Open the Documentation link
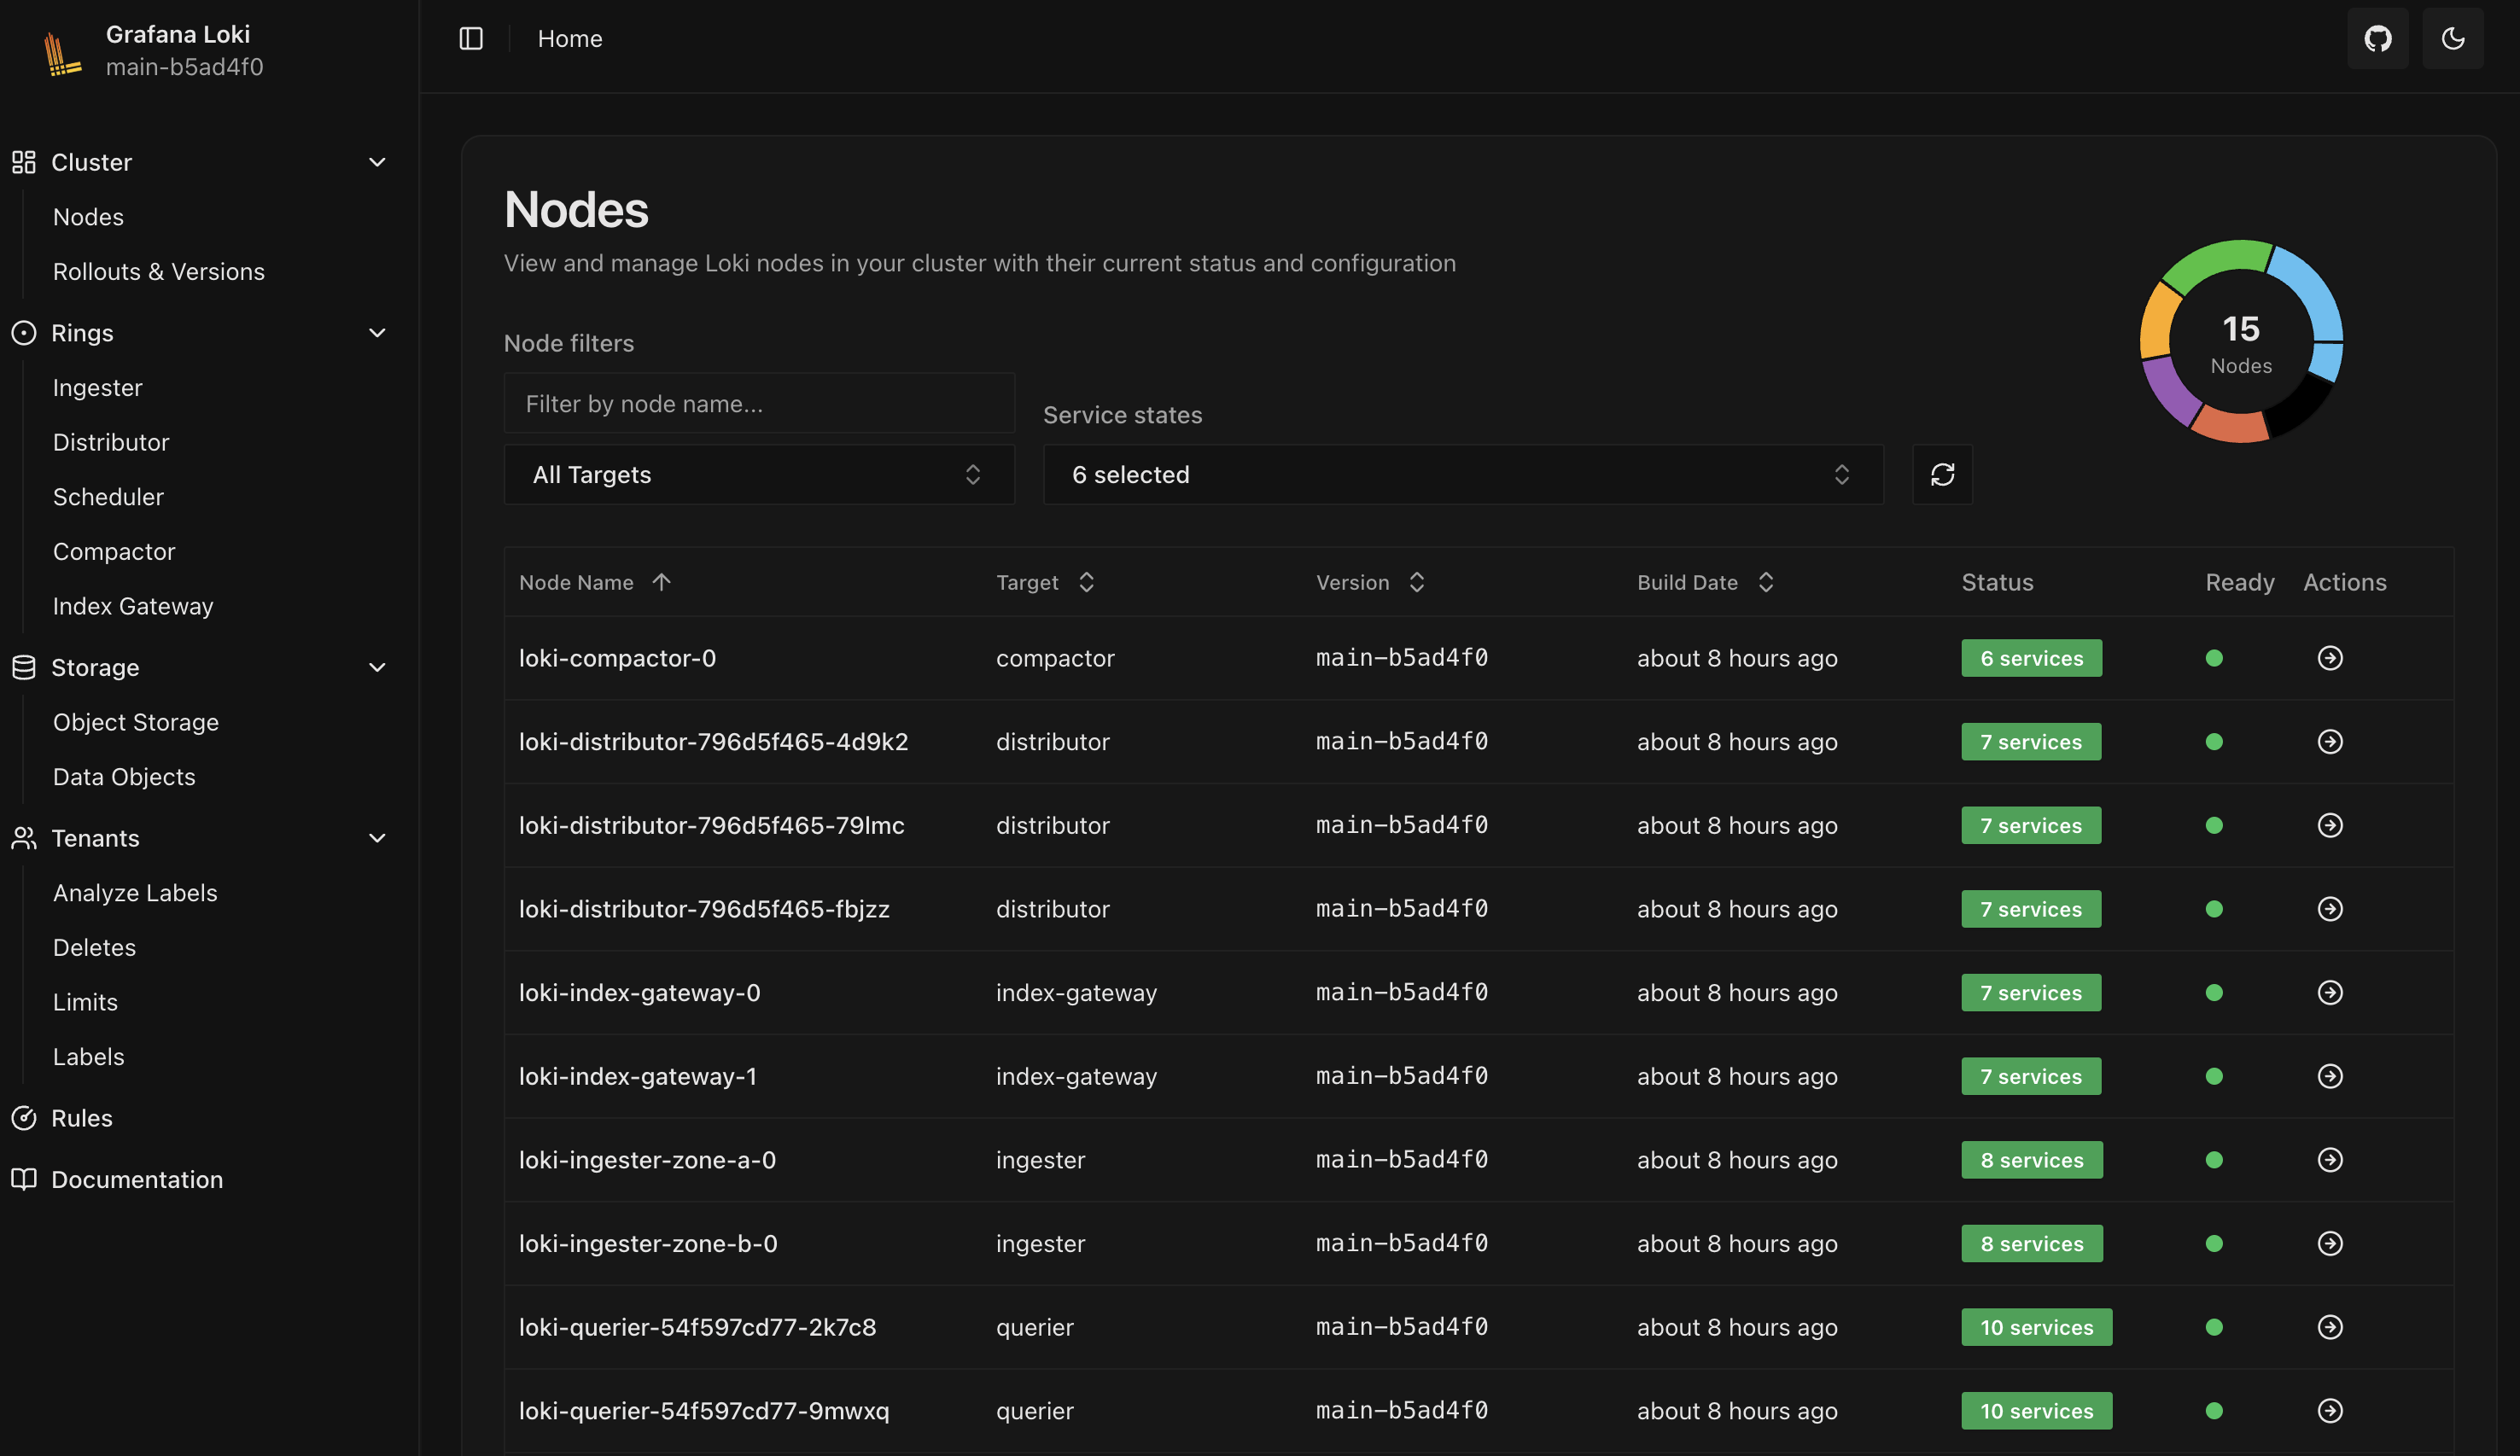Viewport: 2520px width, 1456px height. [x=137, y=1179]
